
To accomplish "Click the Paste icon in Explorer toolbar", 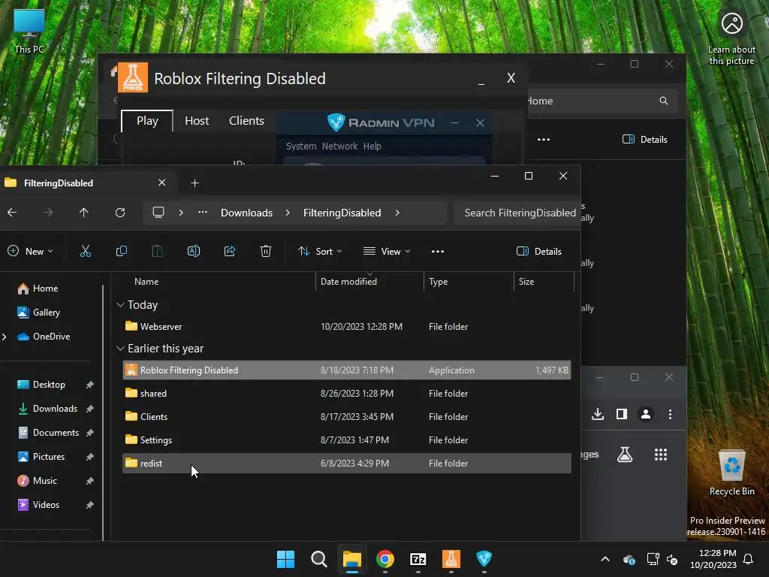I will pos(158,251).
